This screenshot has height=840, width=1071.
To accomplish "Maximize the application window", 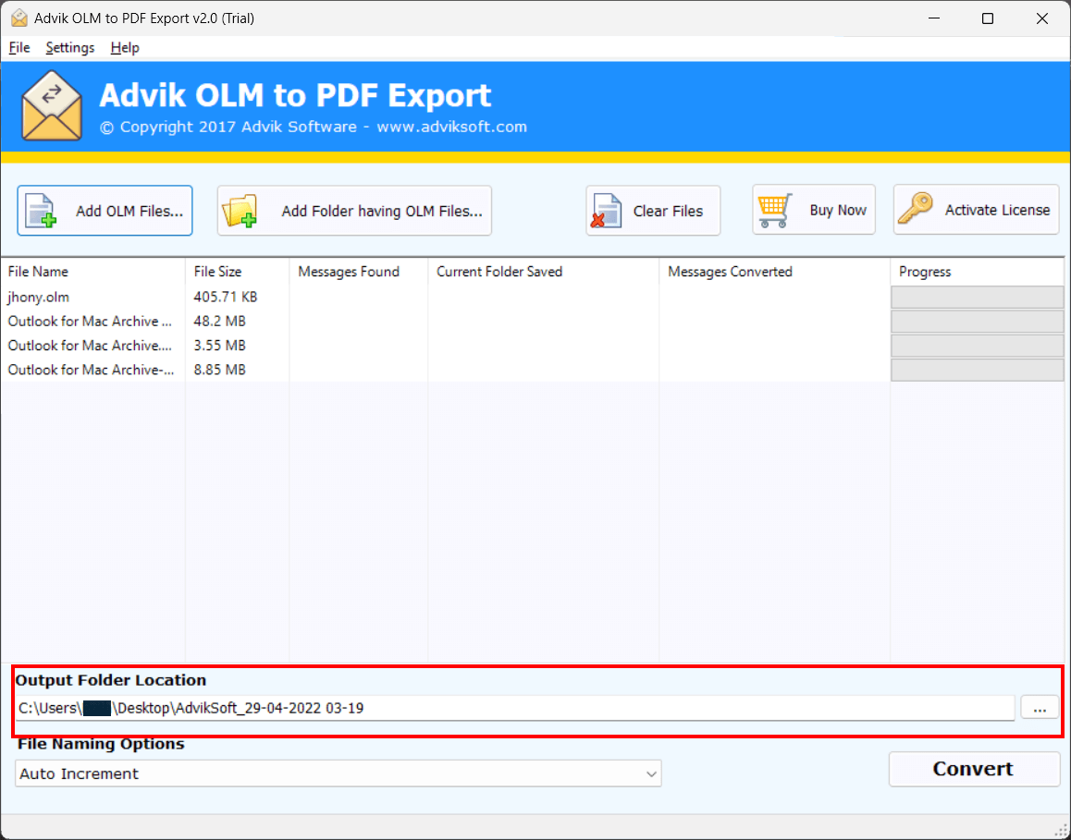I will point(987,18).
